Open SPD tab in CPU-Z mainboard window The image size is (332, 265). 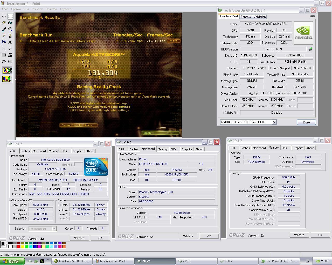(173, 149)
